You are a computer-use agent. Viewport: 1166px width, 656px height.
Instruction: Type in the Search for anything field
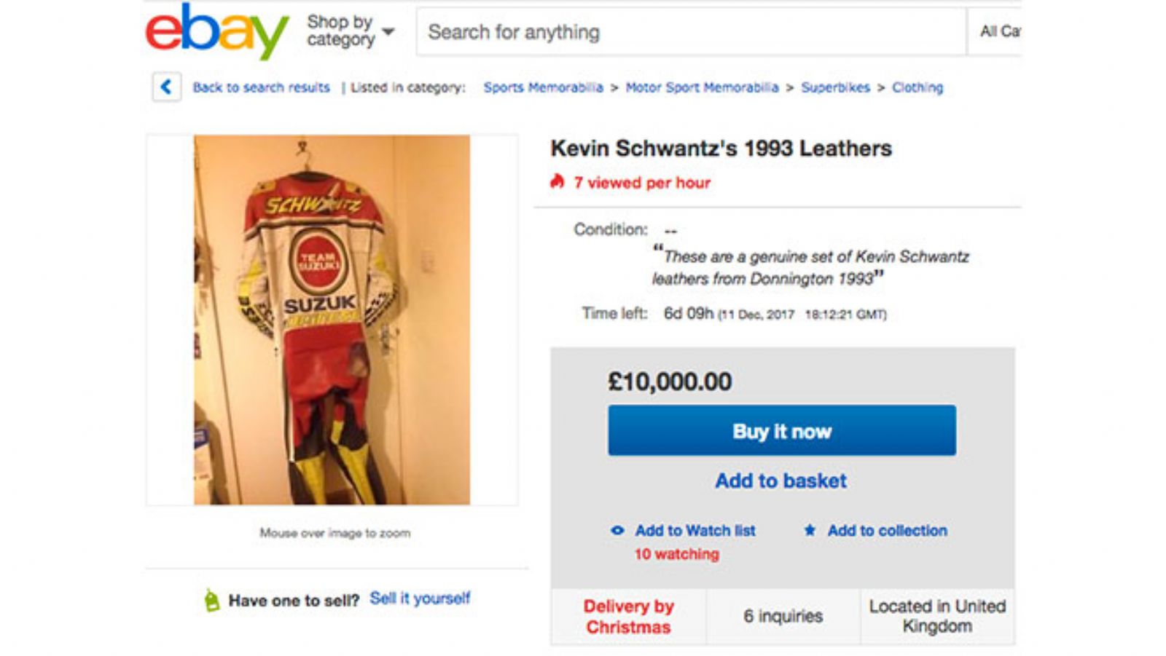tap(690, 32)
